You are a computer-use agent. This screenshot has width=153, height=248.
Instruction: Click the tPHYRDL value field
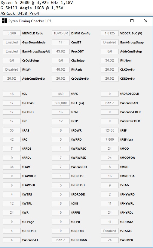(110, 213)
